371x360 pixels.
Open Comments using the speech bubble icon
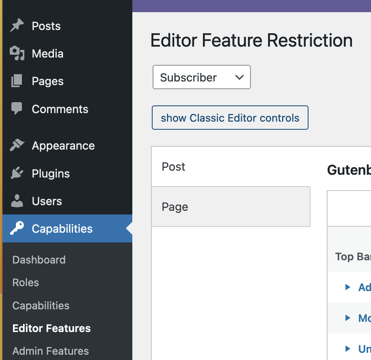pos(17,109)
